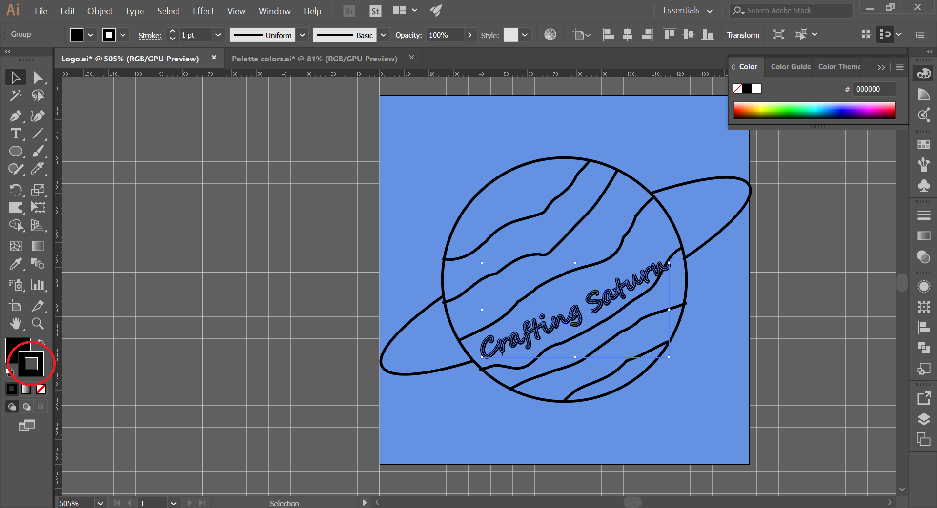Select the Selection tool arrow
Viewport: 937px width, 508px height.
pyautogui.click(x=16, y=78)
